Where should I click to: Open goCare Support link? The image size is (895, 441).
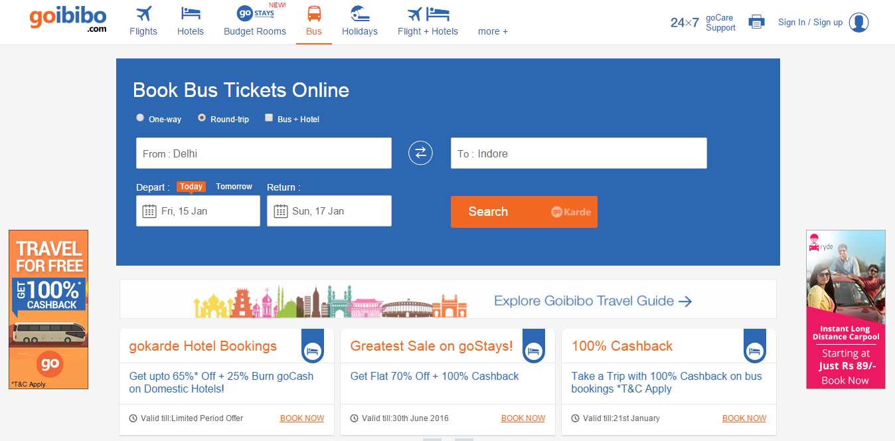coord(720,23)
